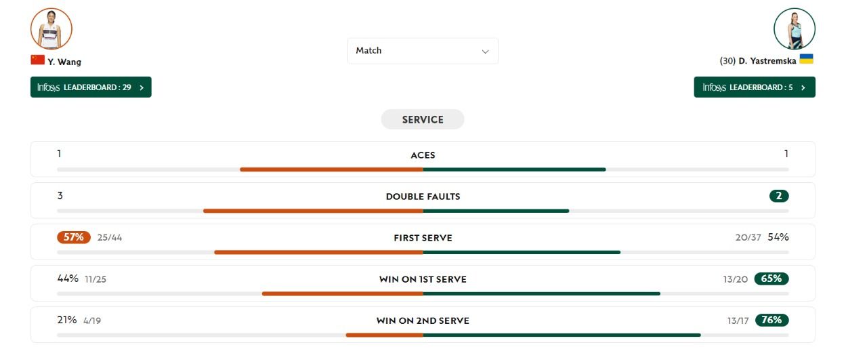The height and width of the screenshot is (349, 867).
Task: Click the Double Faults green 2 badge
Action: click(x=779, y=196)
